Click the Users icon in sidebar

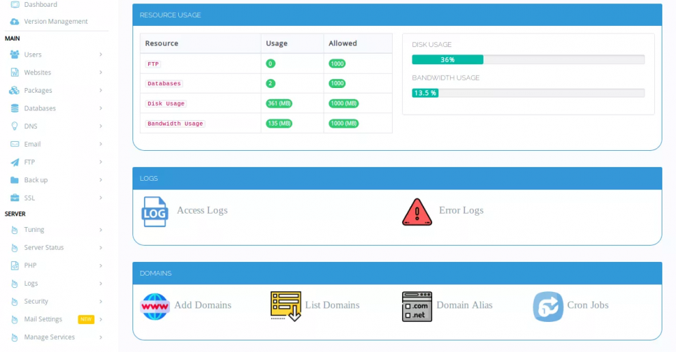(x=14, y=55)
